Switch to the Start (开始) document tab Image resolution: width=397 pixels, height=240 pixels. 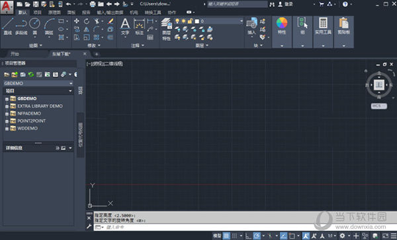pos(15,54)
